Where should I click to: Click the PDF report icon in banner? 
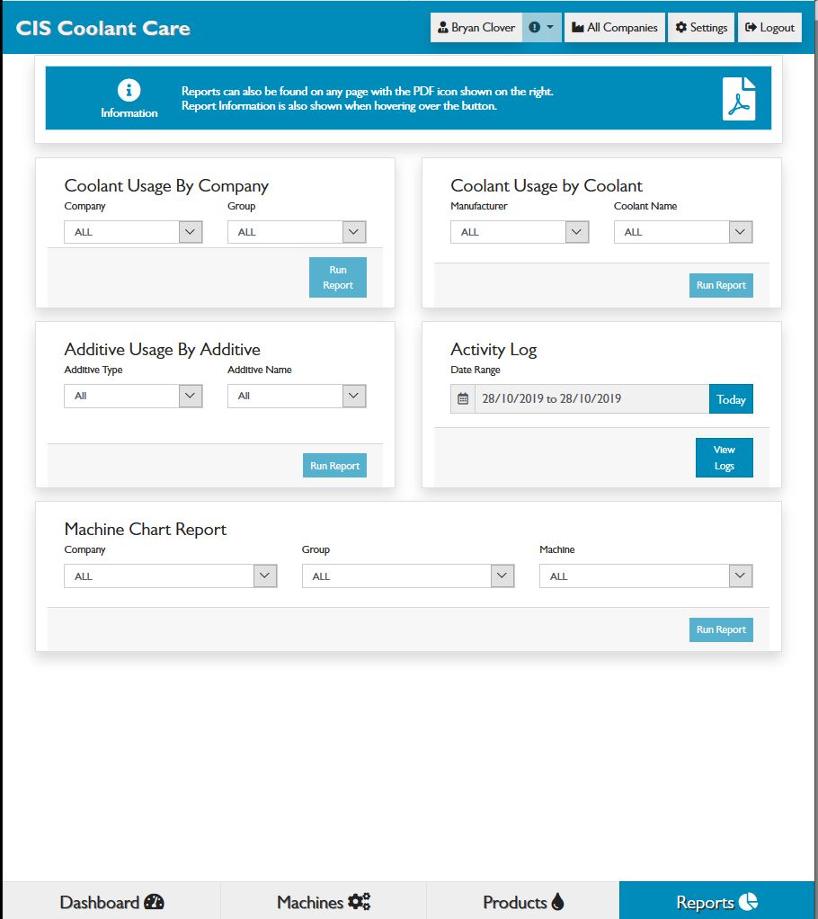739,98
